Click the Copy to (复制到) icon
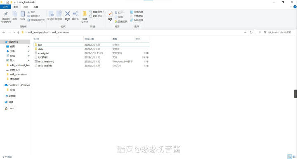This screenshot has width=297, height=159. tap(59, 14)
